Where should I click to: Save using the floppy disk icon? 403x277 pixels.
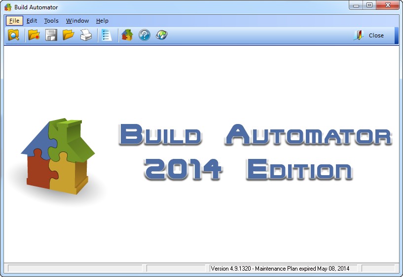coord(51,35)
